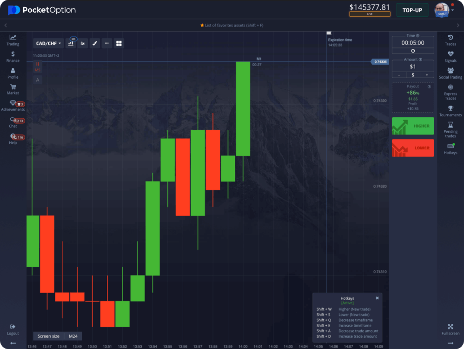
Task: Increase trade amount with plus button
Action: [x=427, y=75]
